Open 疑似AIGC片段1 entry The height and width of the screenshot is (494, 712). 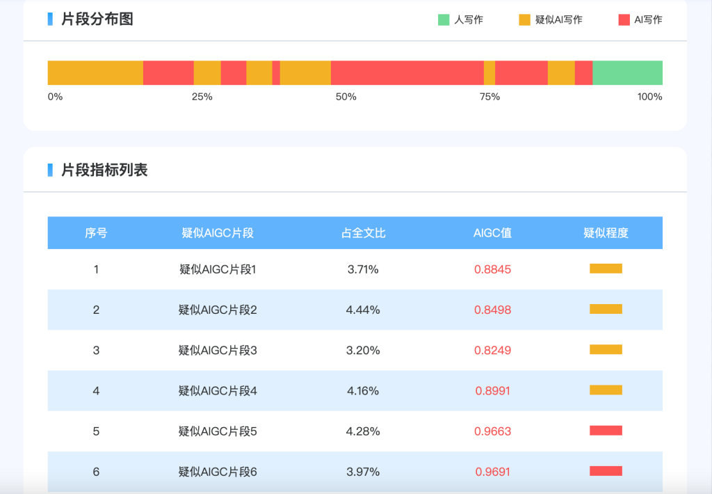pos(218,269)
